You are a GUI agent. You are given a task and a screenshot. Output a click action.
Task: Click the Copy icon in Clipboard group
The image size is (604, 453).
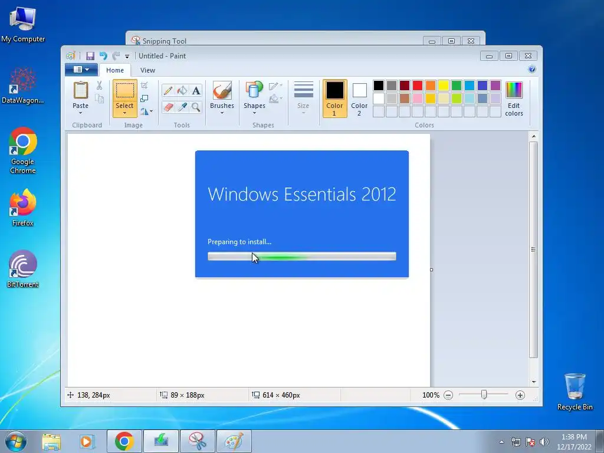click(x=99, y=99)
